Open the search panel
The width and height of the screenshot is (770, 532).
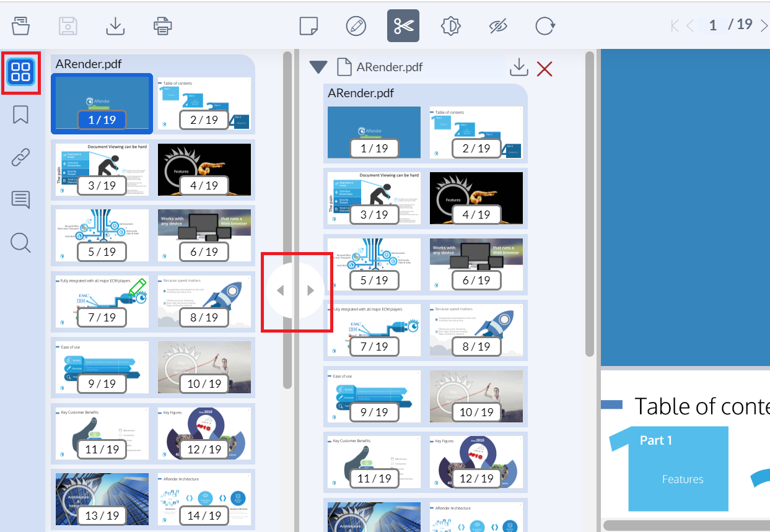pos(21,243)
